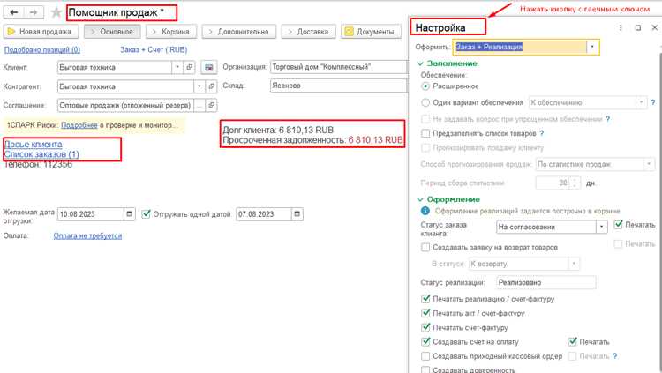Go forward with the right arrow button

click(x=34, y=12)
